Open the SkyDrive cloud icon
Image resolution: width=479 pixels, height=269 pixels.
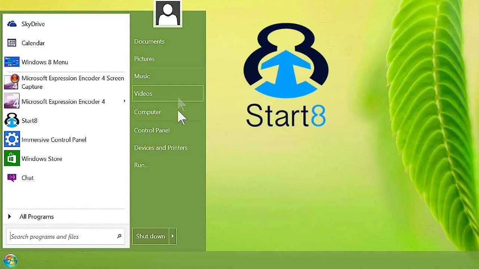pyautogui.click(x=12, y=24)
